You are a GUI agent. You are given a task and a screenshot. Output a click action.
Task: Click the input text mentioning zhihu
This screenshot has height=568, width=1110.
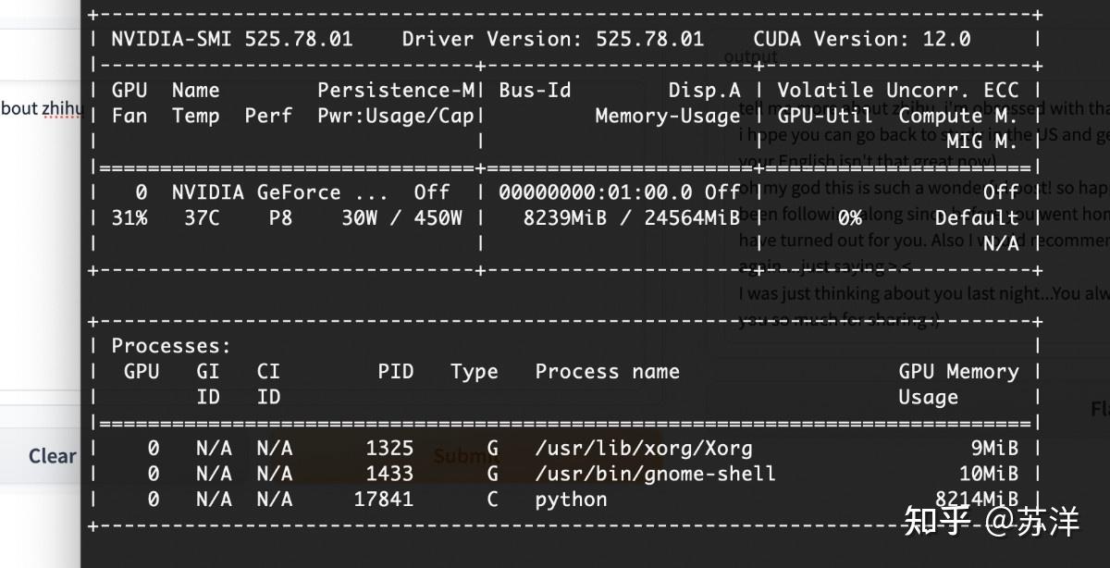(42, 108)
